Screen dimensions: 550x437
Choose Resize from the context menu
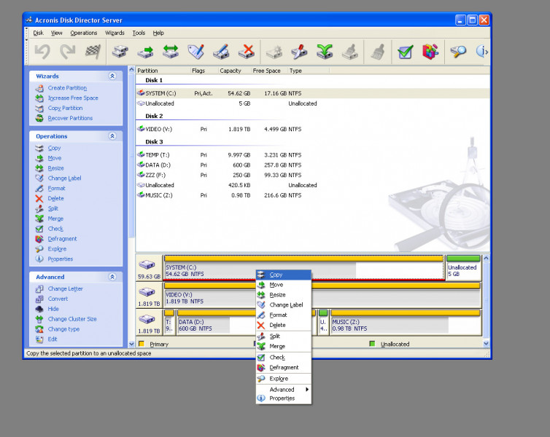tap(277, 295)
